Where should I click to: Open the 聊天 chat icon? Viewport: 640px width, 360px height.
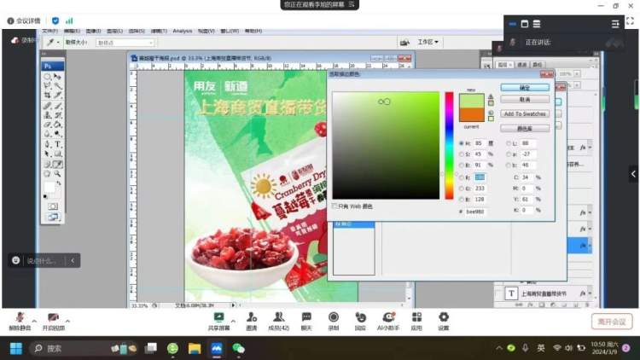[305, 317]
